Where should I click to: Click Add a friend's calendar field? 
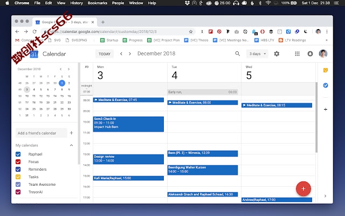pyautogui.click(x=42, y=133)
